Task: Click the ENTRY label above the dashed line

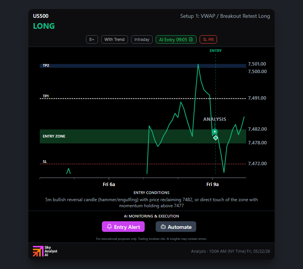Action: [216, 51]
